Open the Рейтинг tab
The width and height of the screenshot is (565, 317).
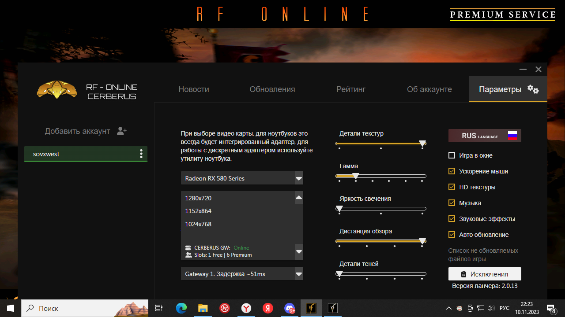[351, 89]
